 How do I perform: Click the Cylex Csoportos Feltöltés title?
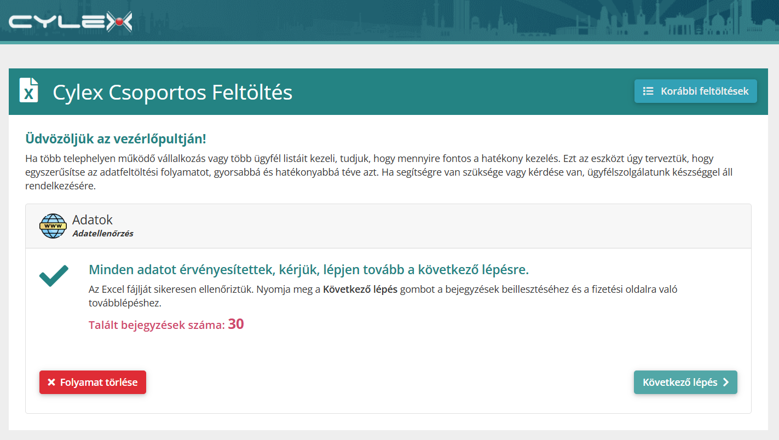[172, 92]
